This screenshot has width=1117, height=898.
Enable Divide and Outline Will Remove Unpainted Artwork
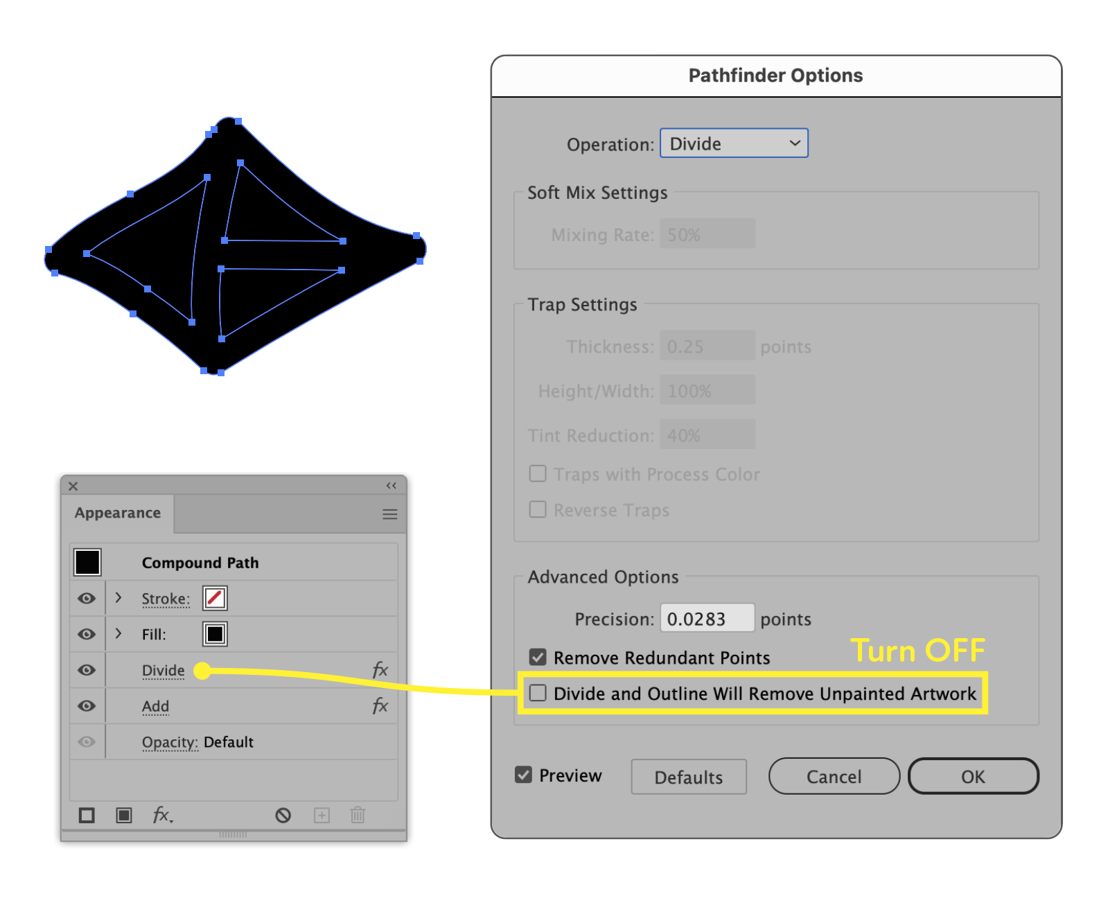click(538, 692)
